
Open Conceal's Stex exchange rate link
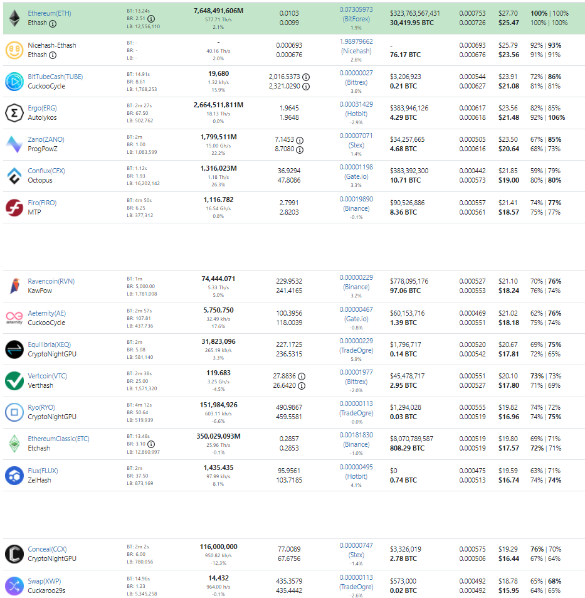pyautogui.click(x=356, y=550)
